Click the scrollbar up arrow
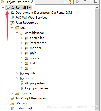 pyautogui.click(x=97, y=8)
